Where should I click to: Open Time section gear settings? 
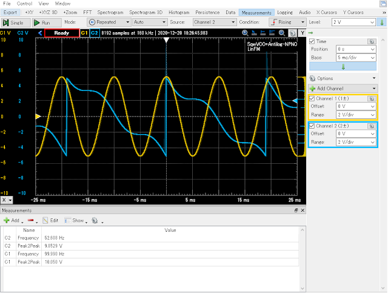click(372, 41)
